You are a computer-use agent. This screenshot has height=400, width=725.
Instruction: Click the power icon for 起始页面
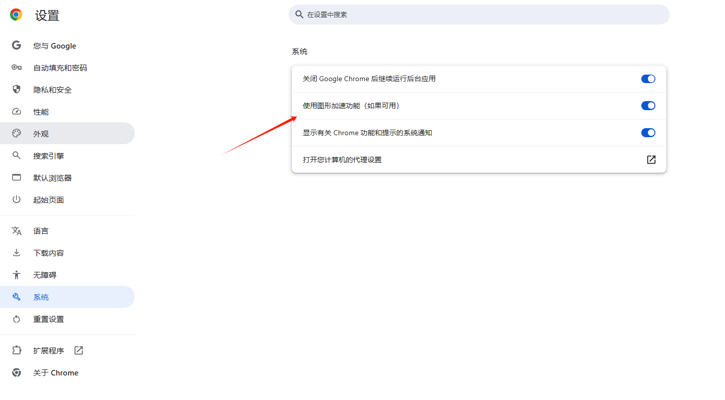(17, 200)
